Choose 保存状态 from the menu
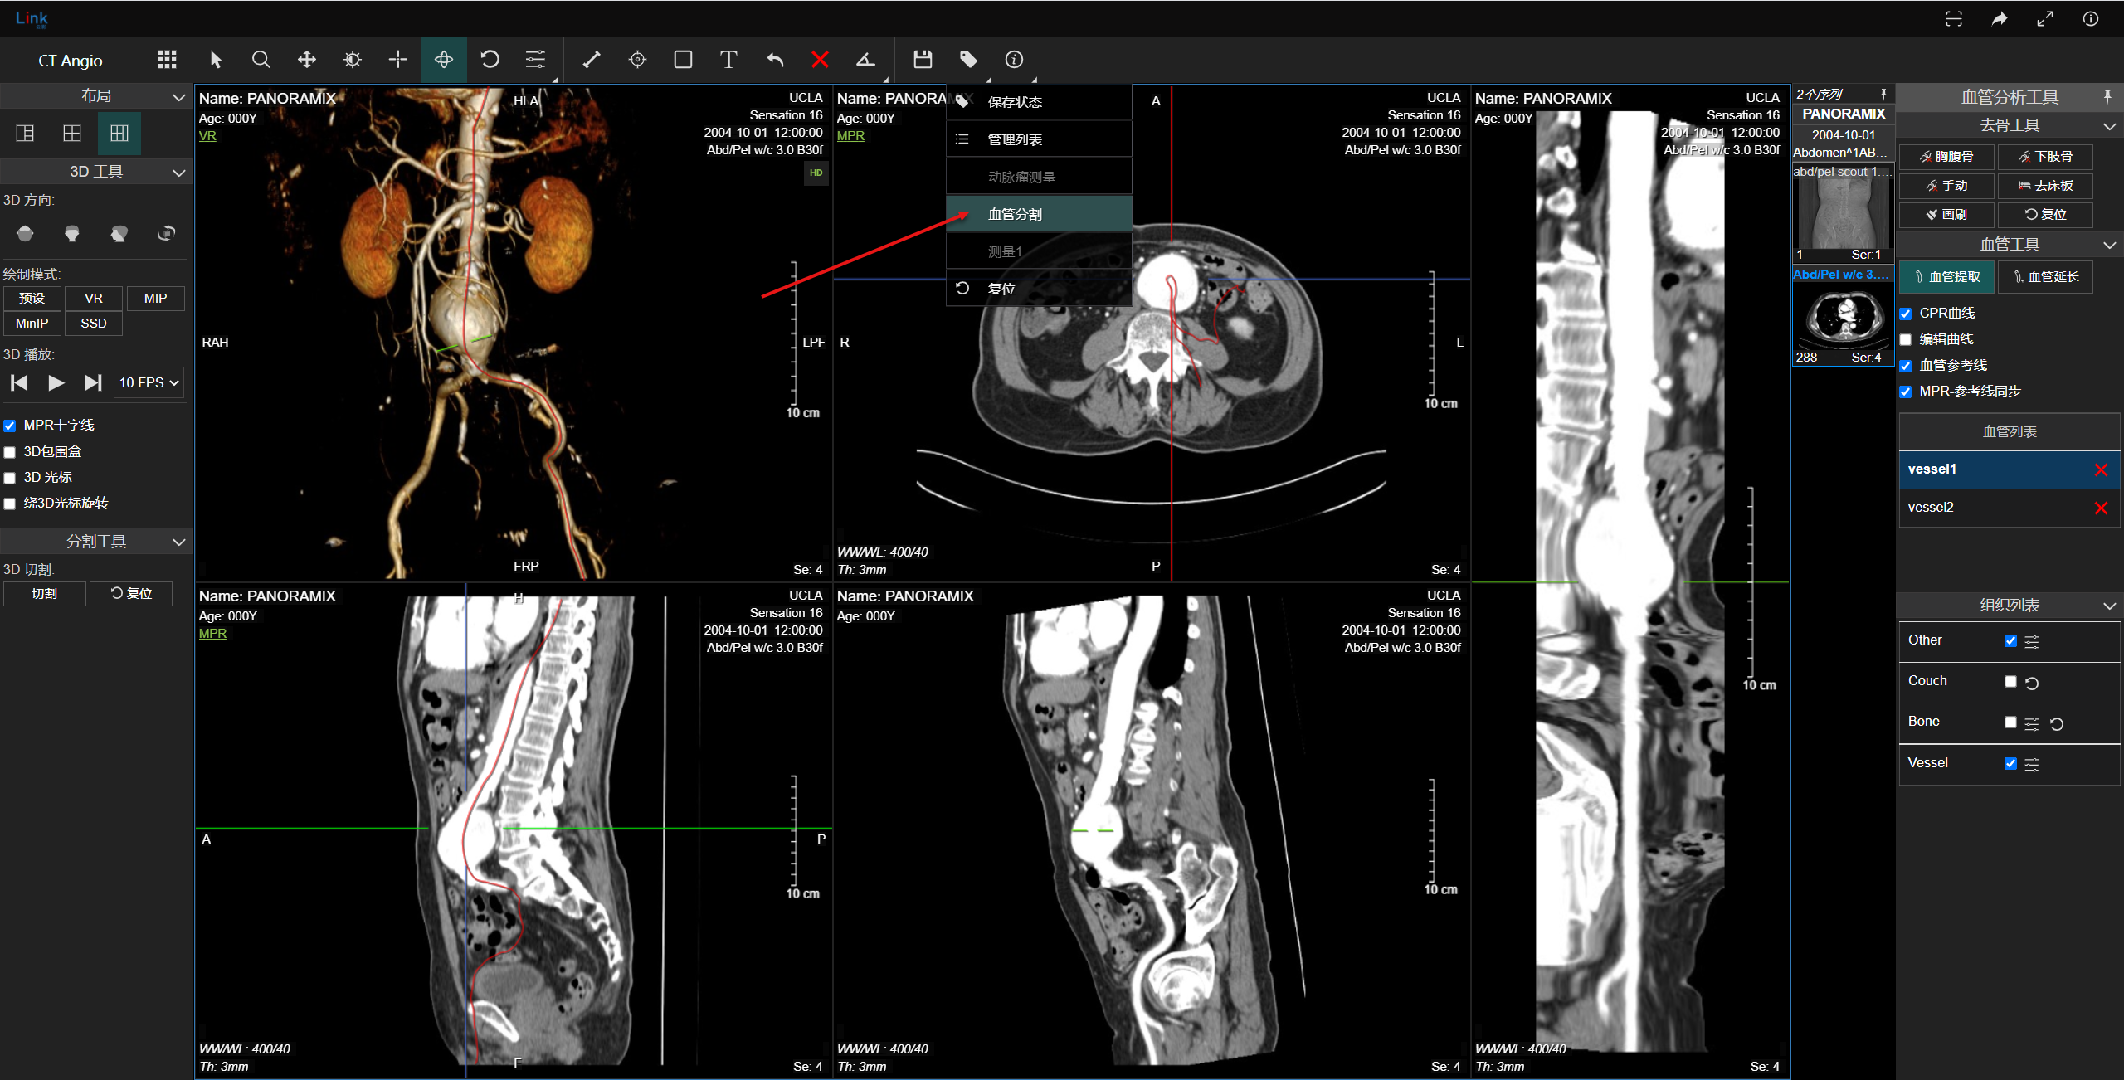 [1039, 102]
